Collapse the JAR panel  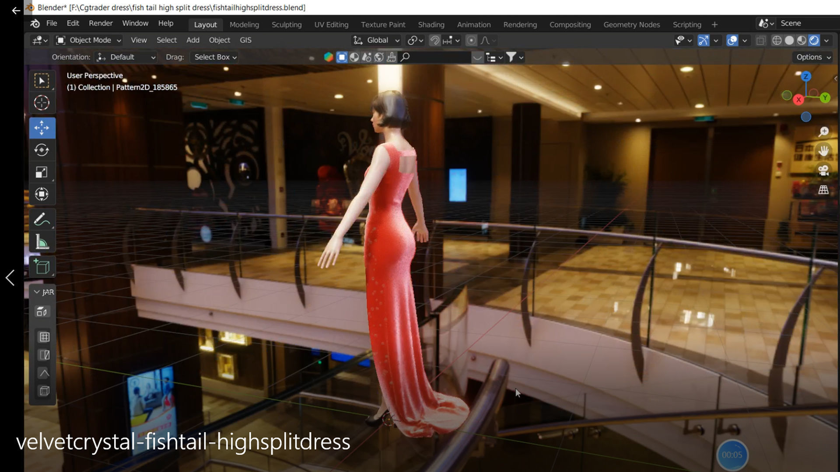pos(37,292)
